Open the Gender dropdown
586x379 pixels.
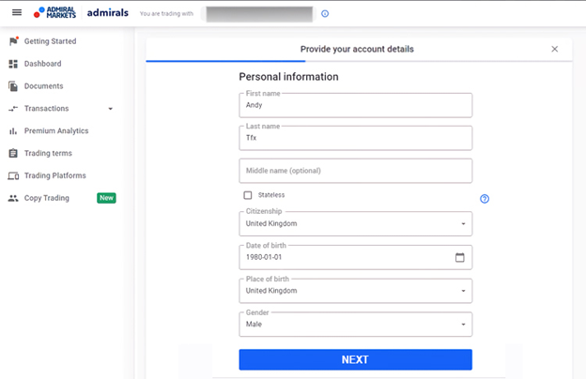coord(355,324)
